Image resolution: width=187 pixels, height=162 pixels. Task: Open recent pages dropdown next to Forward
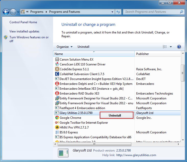tap(18, 12)
